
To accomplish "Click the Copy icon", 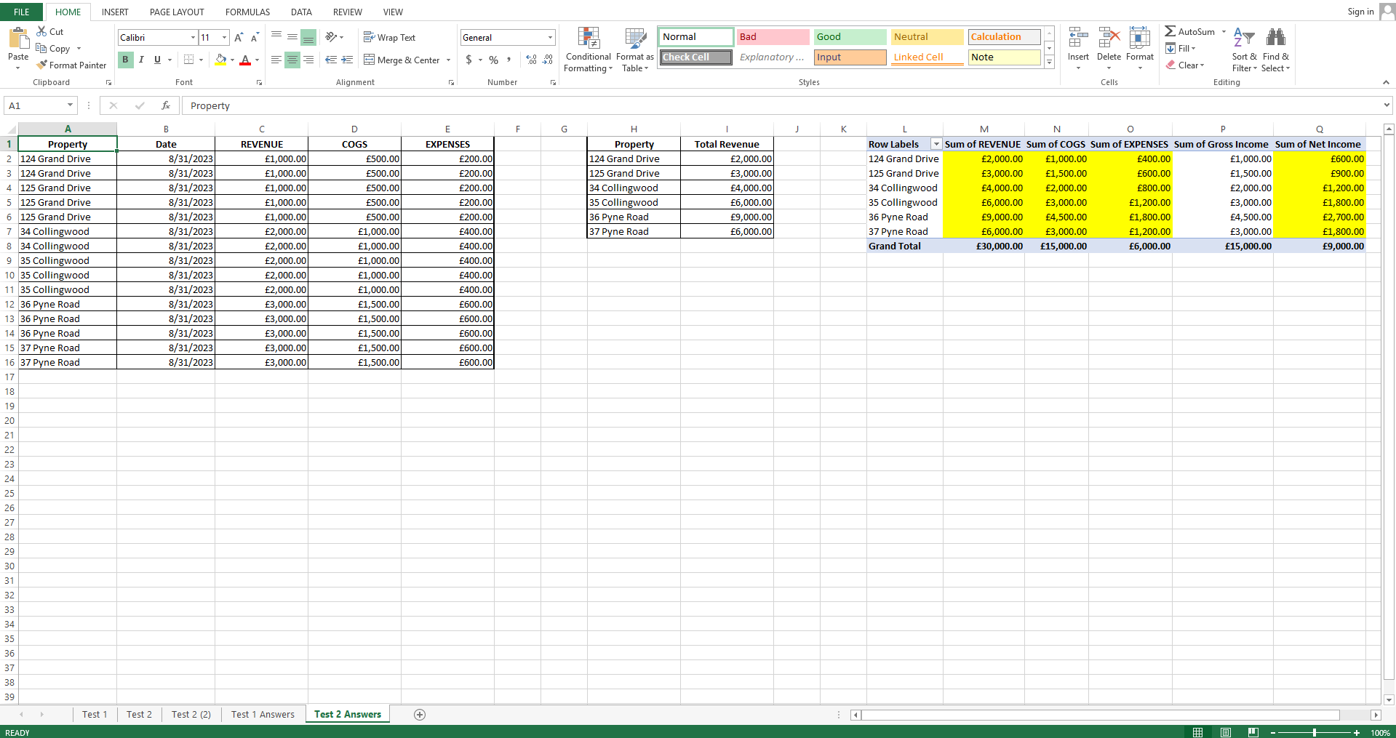I will [41, 48].
